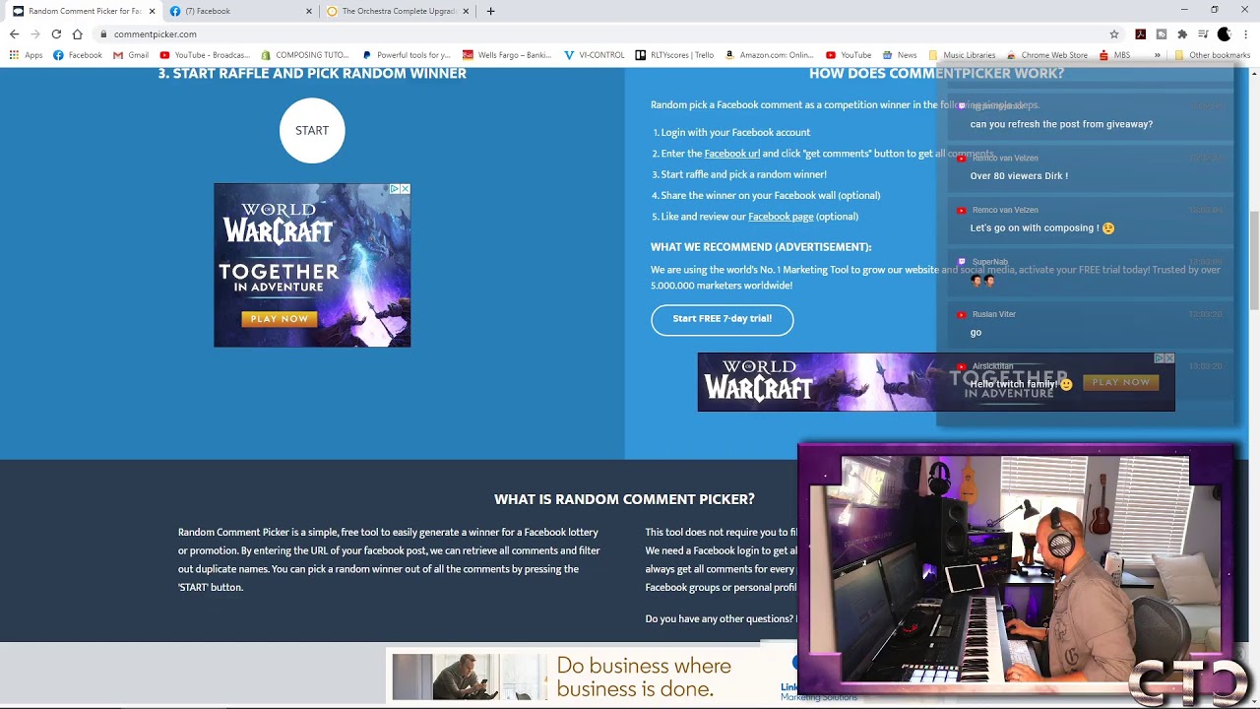The width and height of the screenshot is (1260, 709).
Task: Switch to The Orchestra Complete Upgrade tab
Action: pos(398,11)
